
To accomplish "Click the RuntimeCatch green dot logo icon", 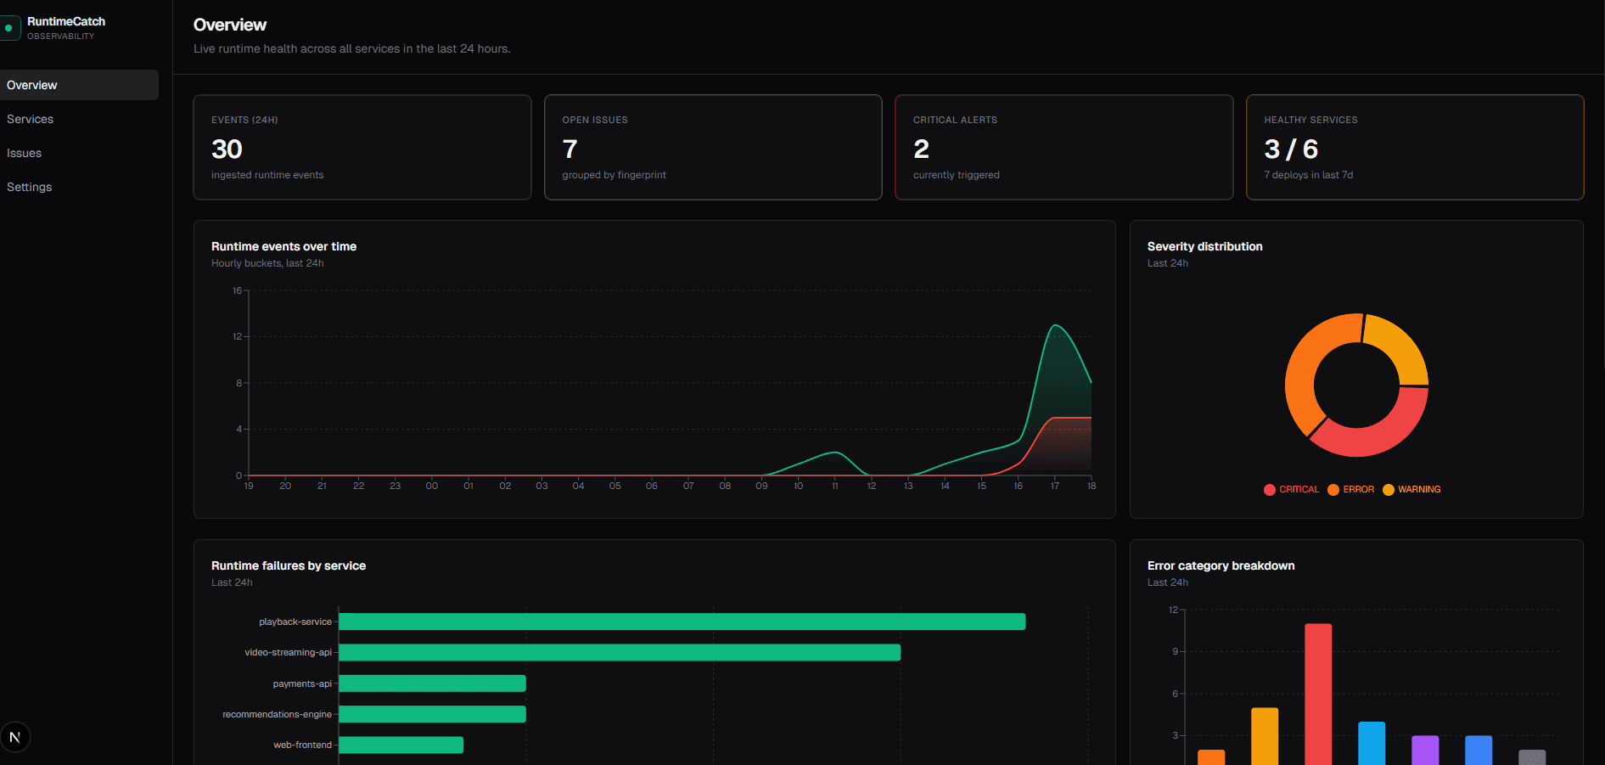I will 9,28.
